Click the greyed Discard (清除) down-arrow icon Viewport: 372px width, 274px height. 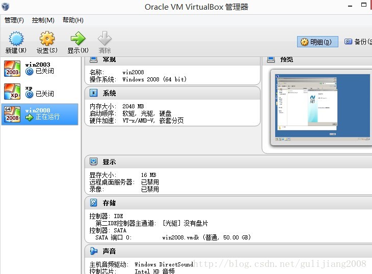tap(104, 38)
